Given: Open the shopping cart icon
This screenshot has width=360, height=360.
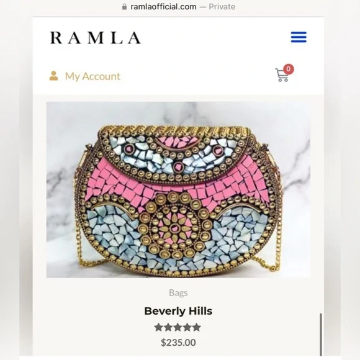Looking at the screenshot, I should (282, 75).
